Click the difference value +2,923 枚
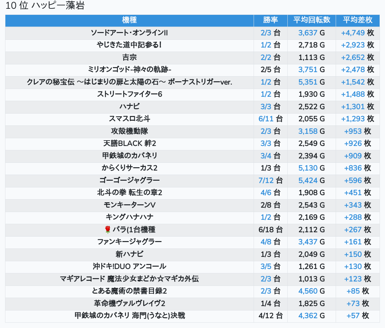This screenshot has width=385, height=328. pos(358,45)
